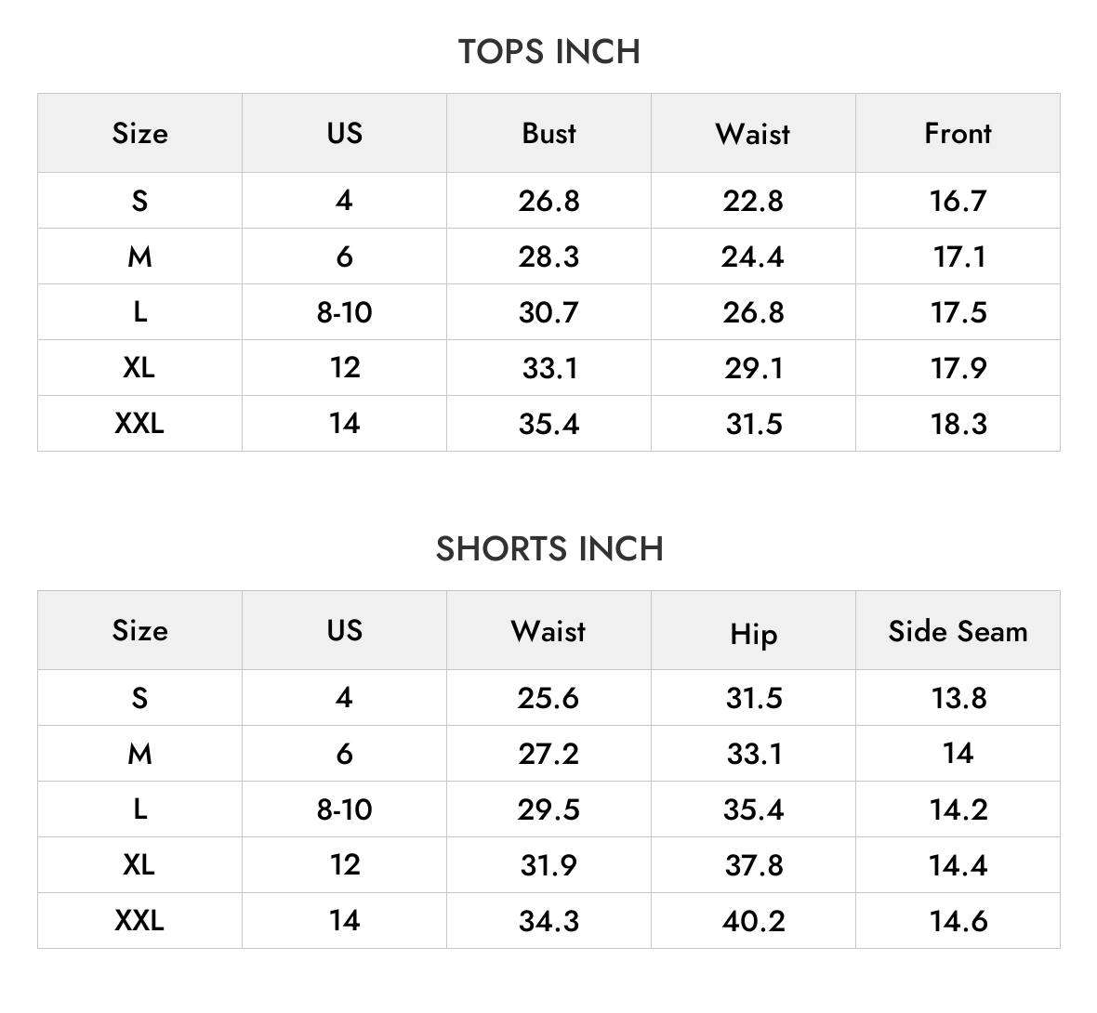This screenshot has height=1013, width=1097.
Task: Select the US size 8-10 cell in tops table
Action: (x=344, y=312)
